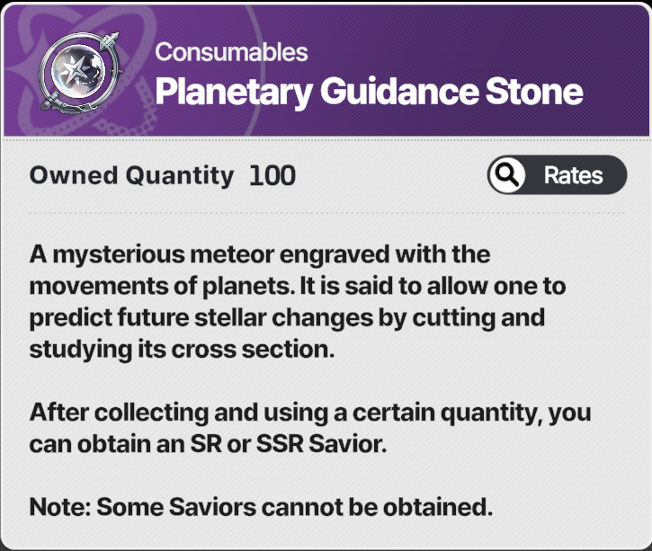Click the 'After collecting and using' sentence
This screenshot has width=652, height=551.
pos(310,413)
